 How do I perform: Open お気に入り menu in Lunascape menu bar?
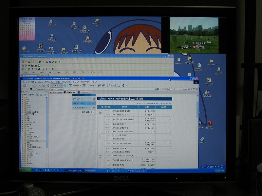(49, 82)
